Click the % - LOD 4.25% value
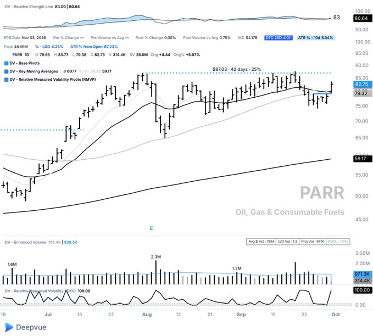The height and width of the screenshot is (336, 373). click(x=49, y=47)
